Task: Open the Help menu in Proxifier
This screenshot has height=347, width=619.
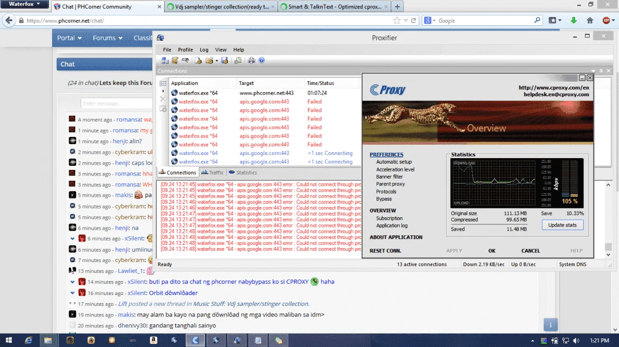Action: coord(238,50)
